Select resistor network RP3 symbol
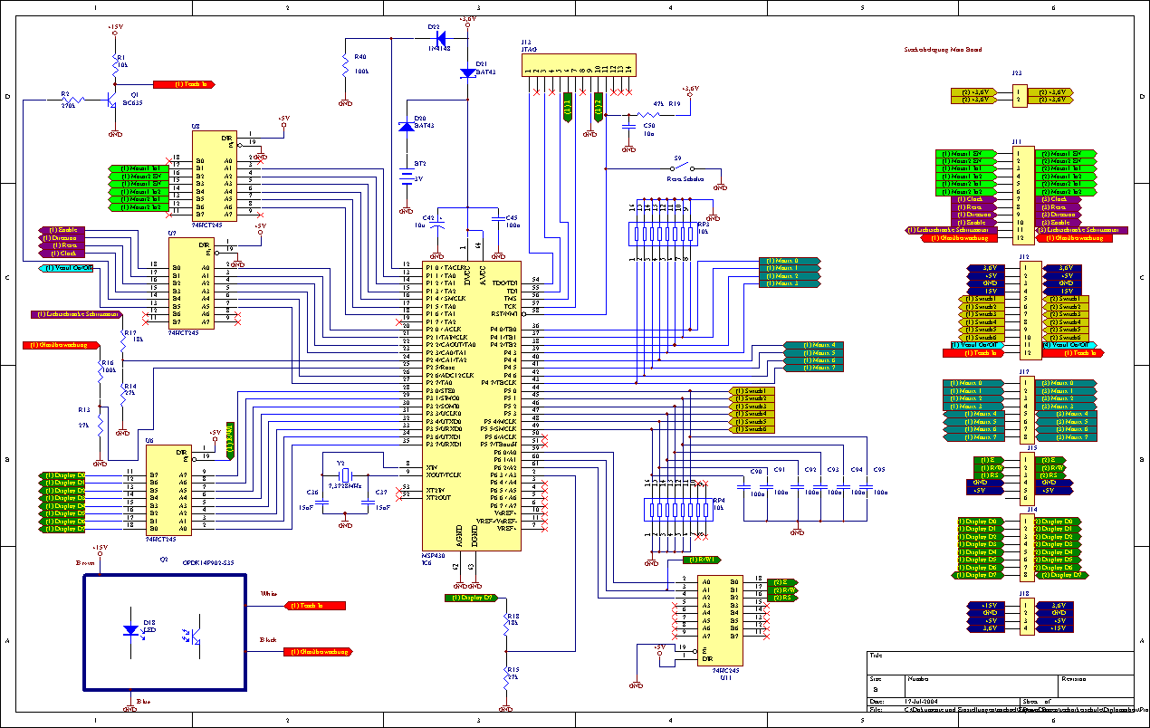 click(663, 235)
